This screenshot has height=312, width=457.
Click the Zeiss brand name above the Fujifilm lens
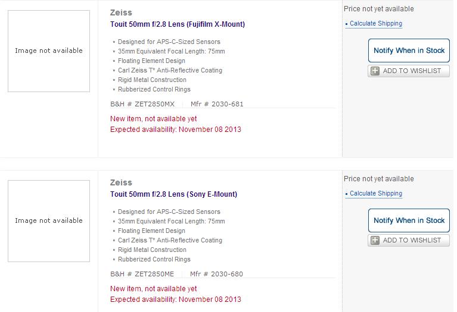pos(121,12)
